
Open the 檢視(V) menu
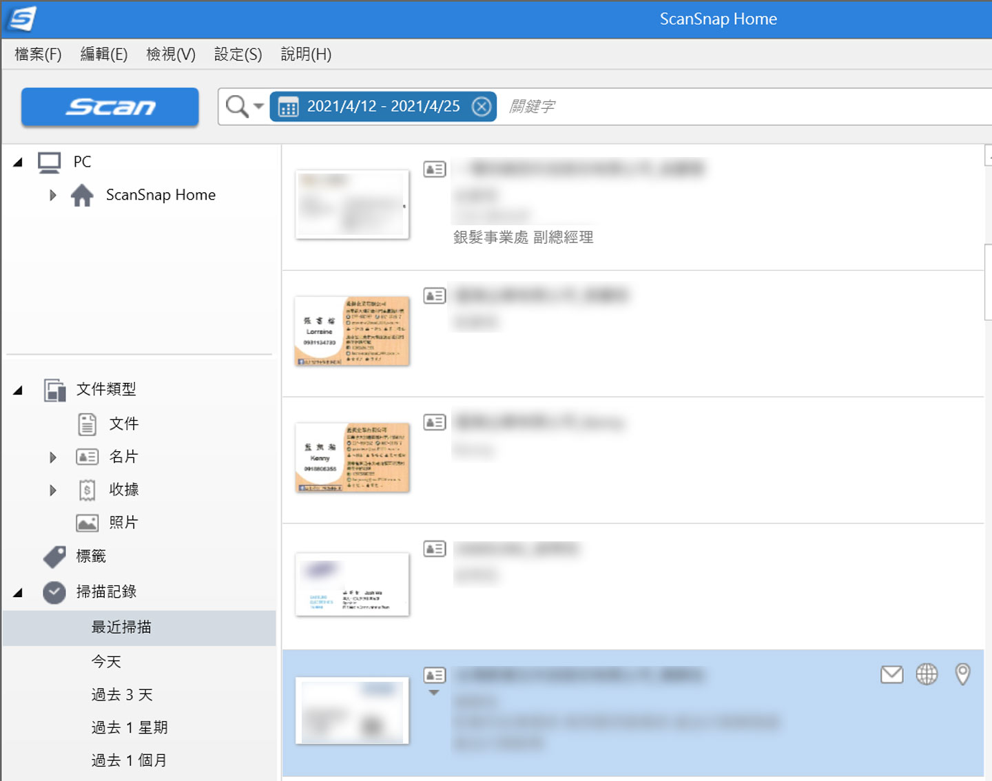(x=170, y=54)
